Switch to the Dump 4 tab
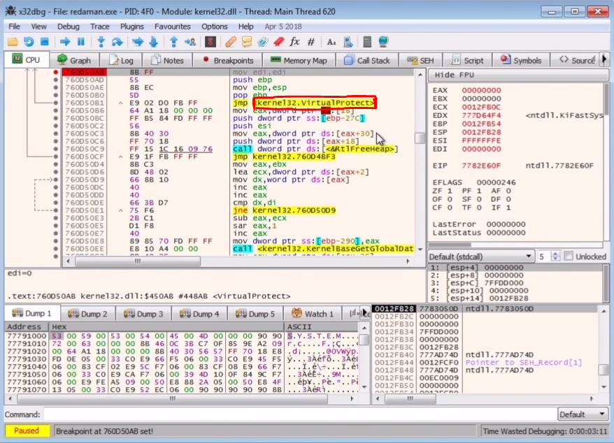 (199, 314)
